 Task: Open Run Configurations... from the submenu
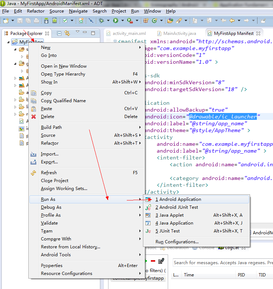(x=196, y=241)
